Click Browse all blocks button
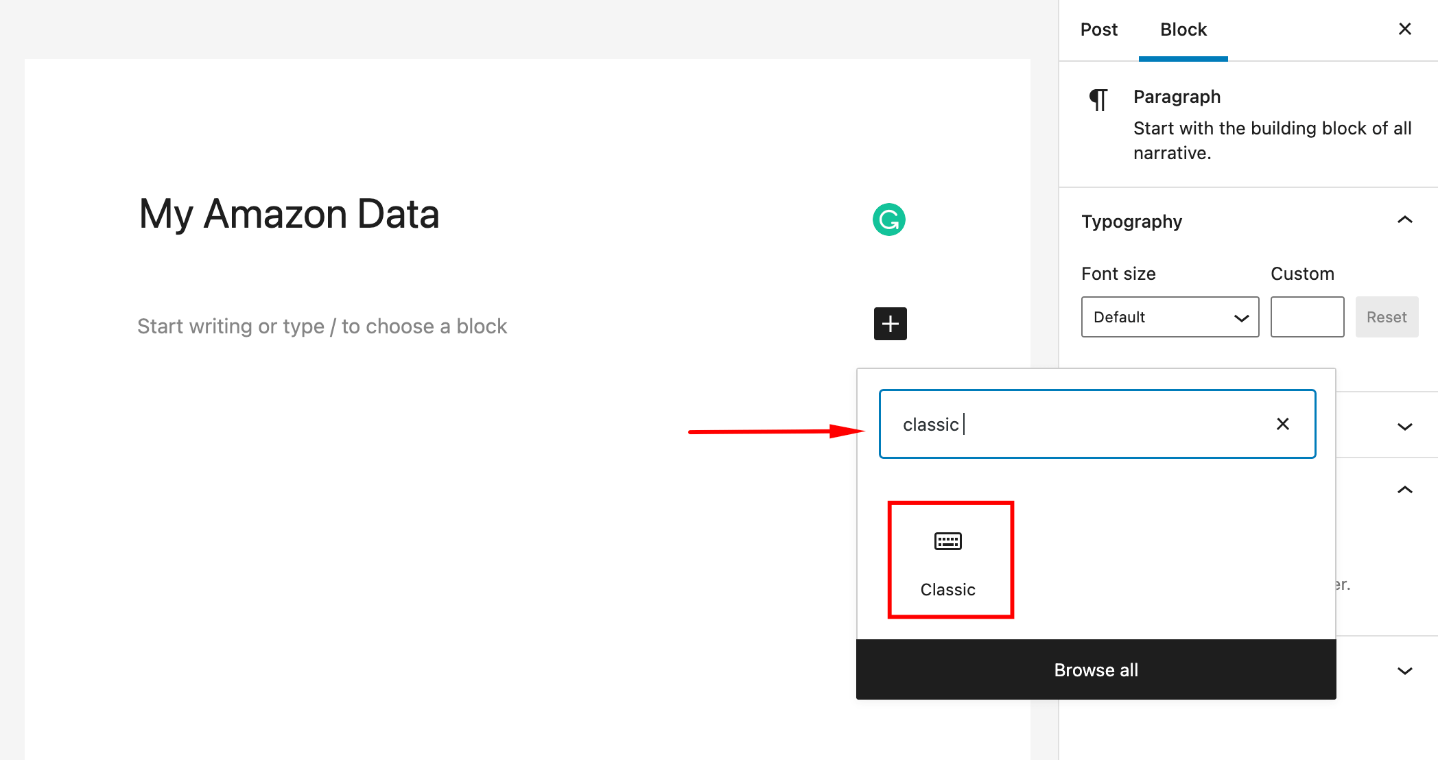 (1096, 669)
